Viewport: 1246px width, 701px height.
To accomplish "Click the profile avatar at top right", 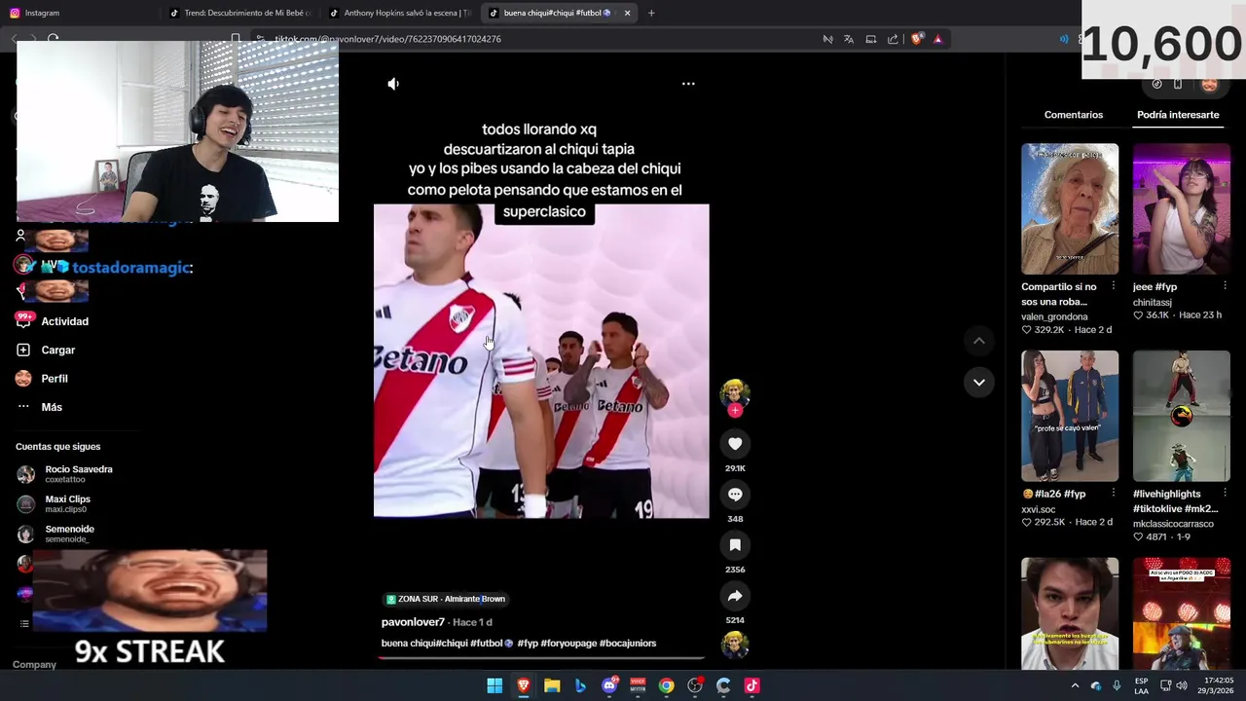I will (x=1209, y=84).
